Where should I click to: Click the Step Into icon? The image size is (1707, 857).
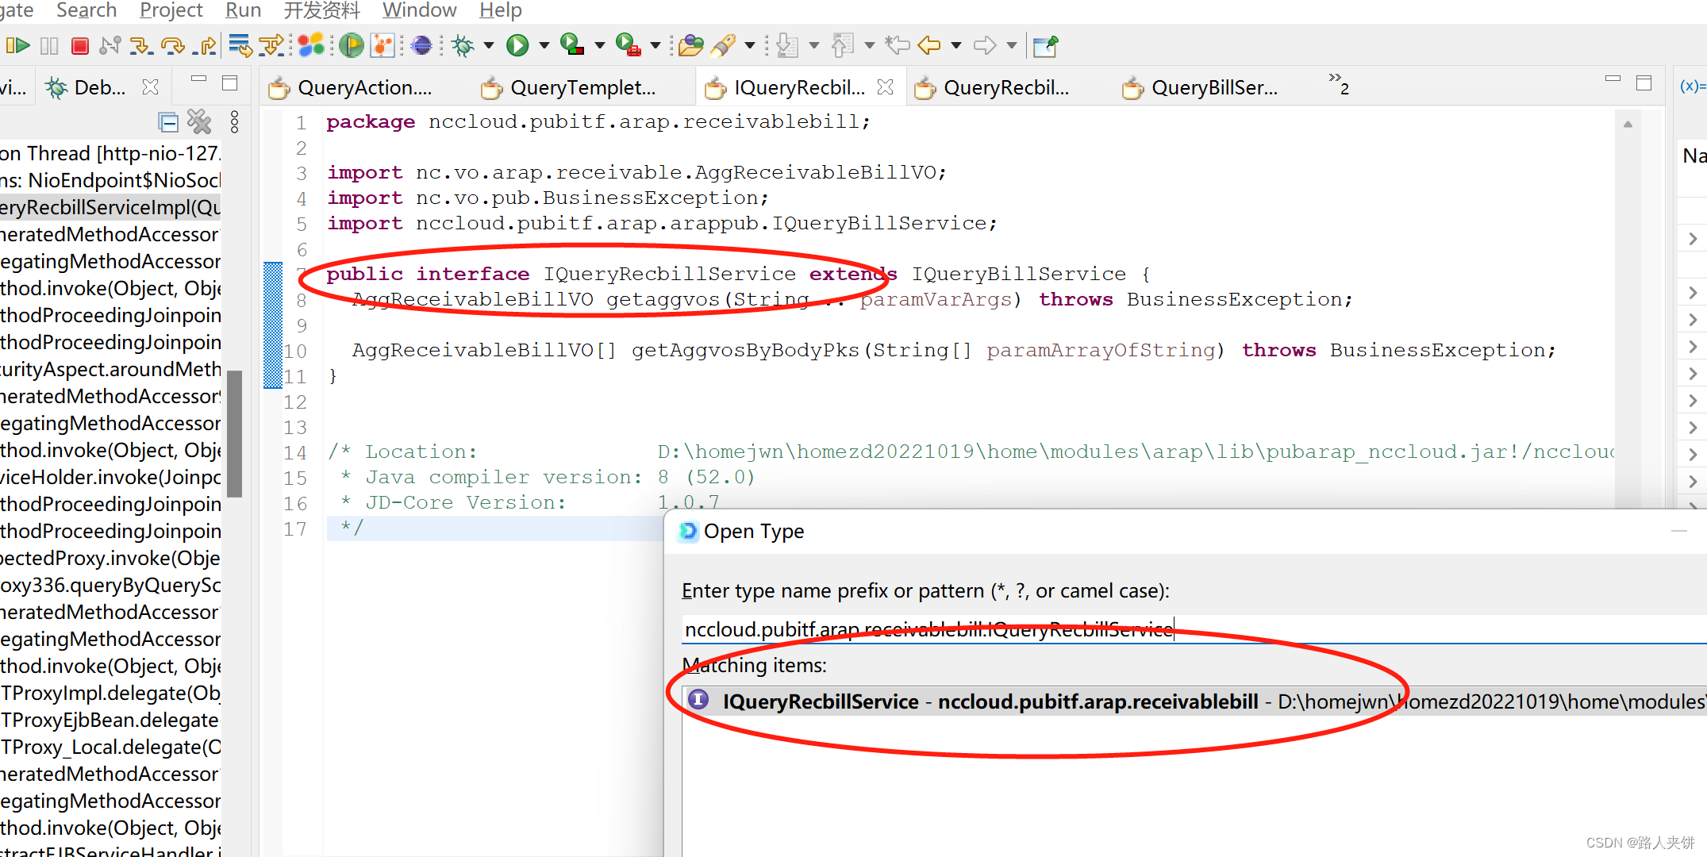click(x=141, y=45)
